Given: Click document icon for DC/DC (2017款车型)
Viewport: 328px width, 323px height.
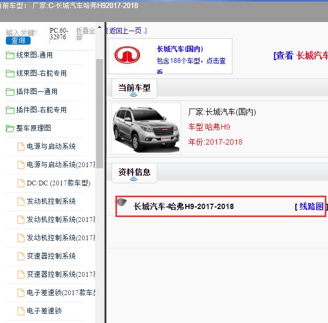Looking at the screenshot, I should [x=21, y=183].
